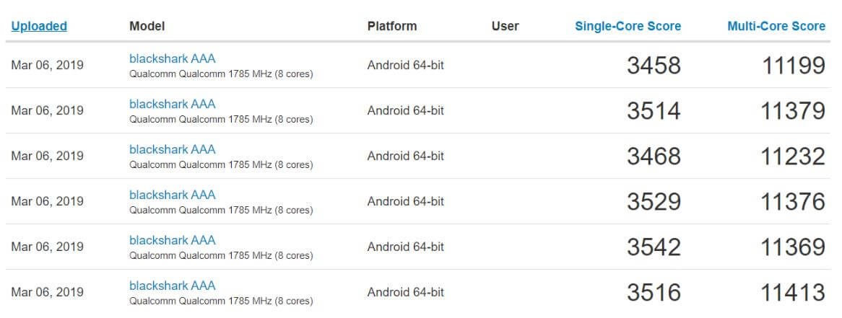
Task: Open blackshark AAA result scoring 3516 single-core
Action: click(x=173, y=286)
